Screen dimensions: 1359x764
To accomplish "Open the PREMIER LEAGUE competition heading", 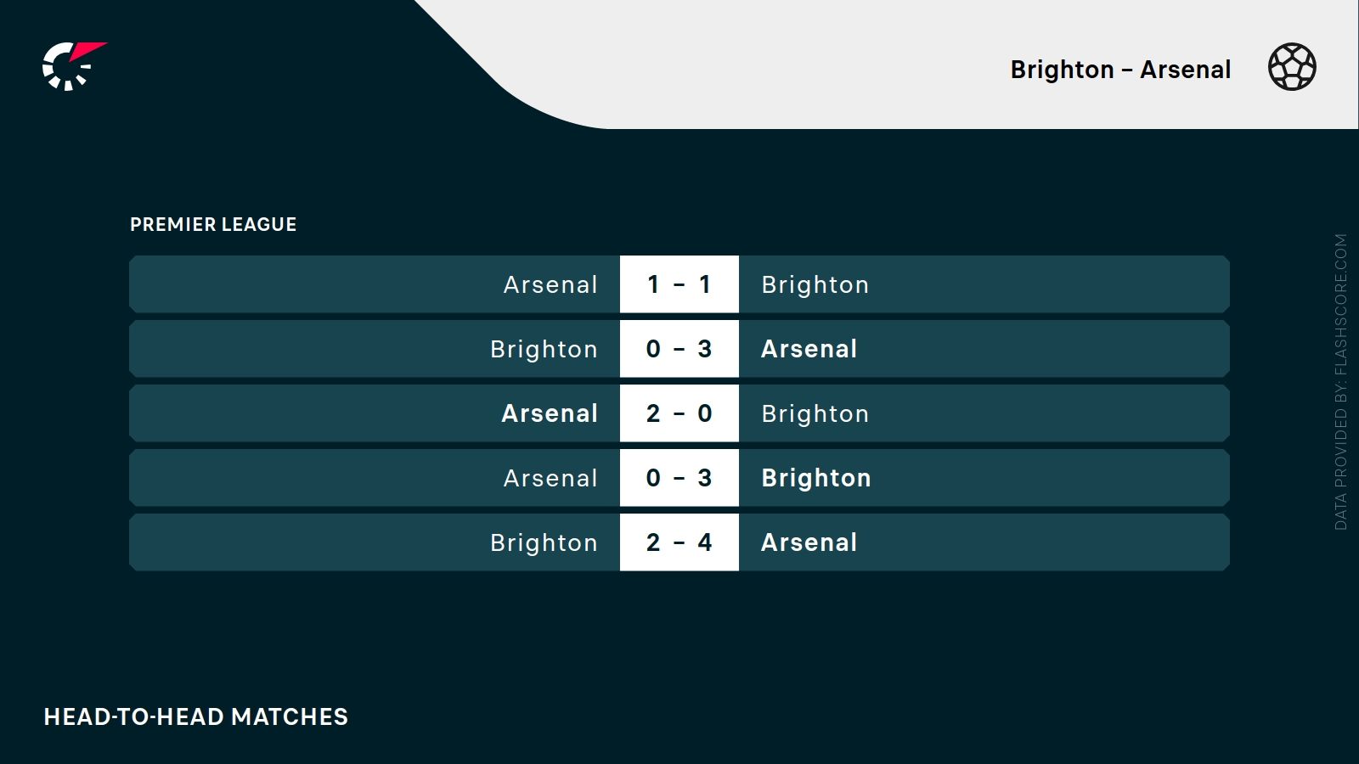I will point(213,225).
